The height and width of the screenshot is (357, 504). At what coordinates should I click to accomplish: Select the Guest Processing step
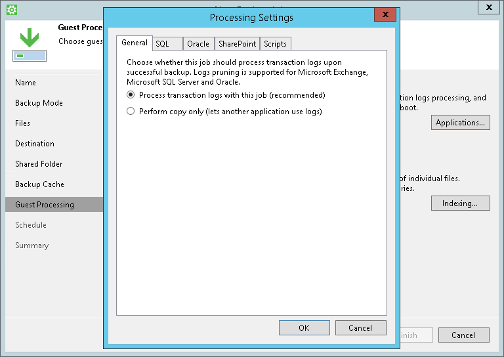point(54,204)
